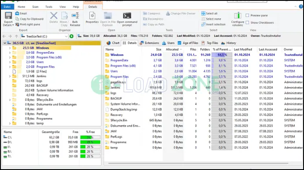Sort by % of Parent column header
Image resolution: width=304 pixels, height=170 pixels.
click(222, 49)
